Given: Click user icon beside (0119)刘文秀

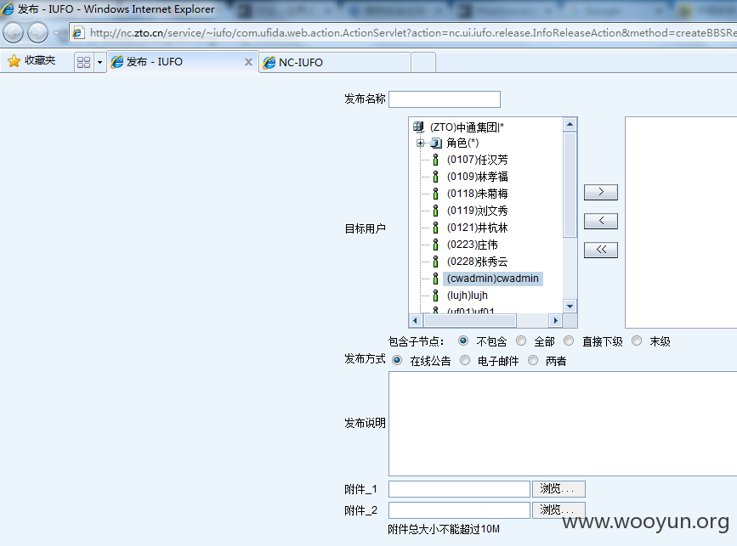Looking at the screenshot, I should [436, 211].
